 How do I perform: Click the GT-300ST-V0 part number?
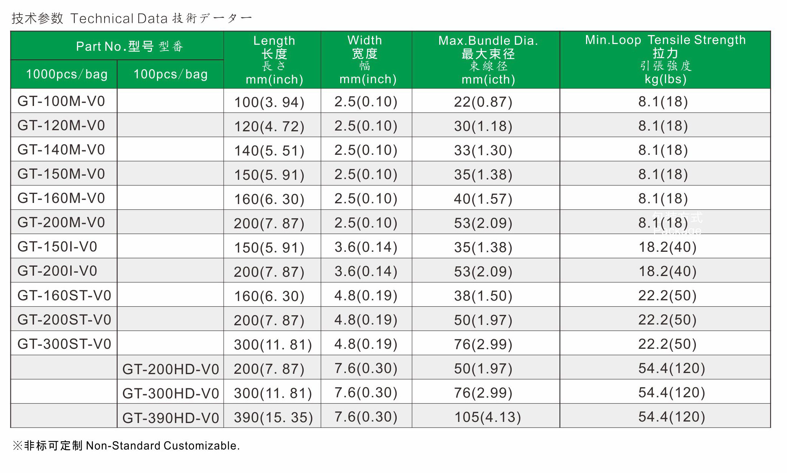[64, 344]
